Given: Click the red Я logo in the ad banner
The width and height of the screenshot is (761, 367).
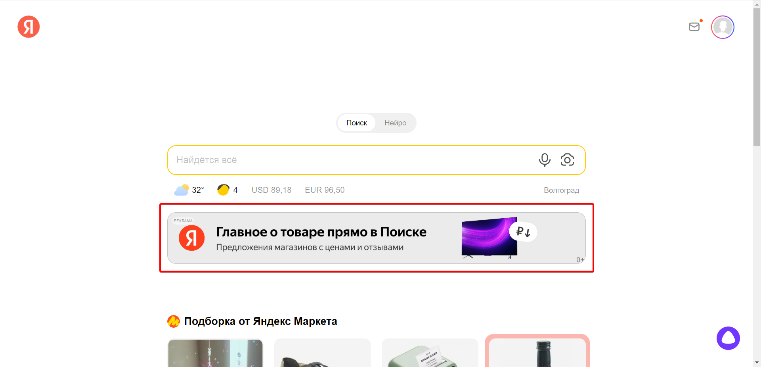Looking at the screenshot, I should (191, 238).
